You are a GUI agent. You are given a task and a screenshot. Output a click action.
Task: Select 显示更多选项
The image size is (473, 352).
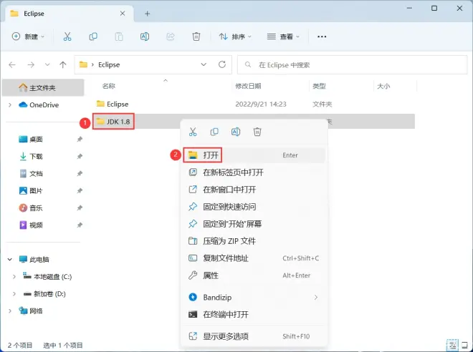254,336
